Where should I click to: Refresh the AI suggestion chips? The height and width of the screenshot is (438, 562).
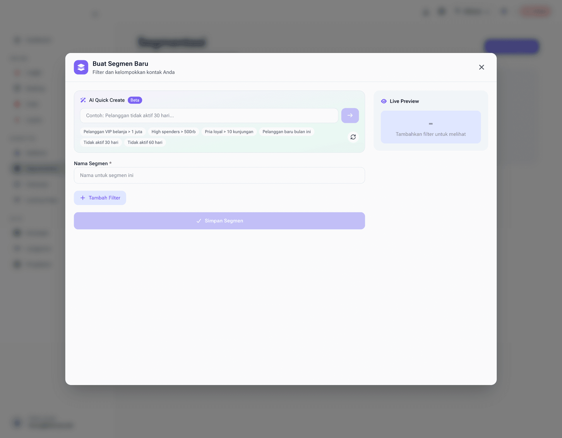point(353,137)
